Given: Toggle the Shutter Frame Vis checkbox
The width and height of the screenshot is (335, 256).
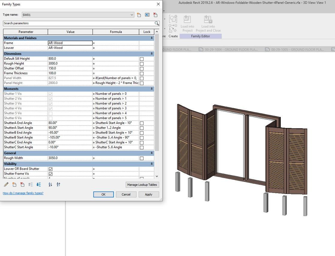Looking at the screenshot, I should click(x=50, y=174).
